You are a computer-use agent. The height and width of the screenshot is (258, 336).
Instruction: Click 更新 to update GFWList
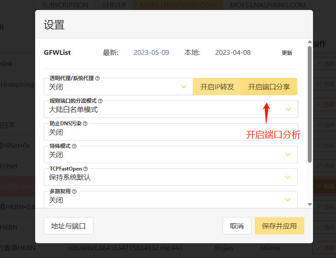click(x=287, y=53)
